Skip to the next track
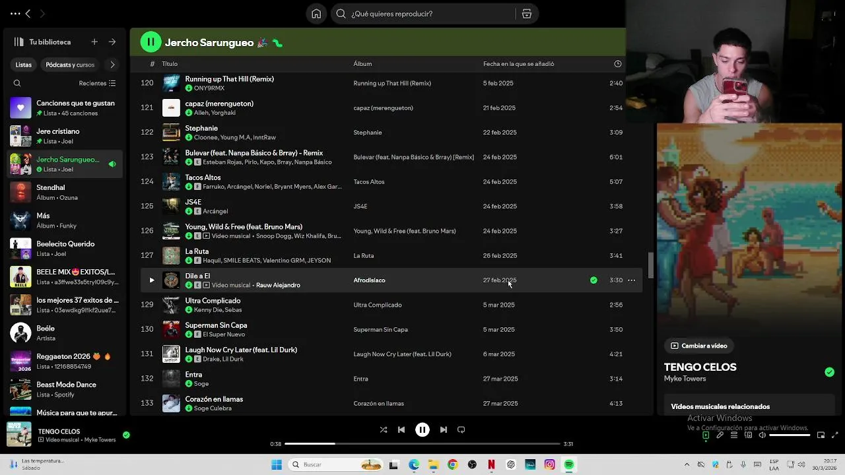This screenshot has width=845, height=475. pos(444,429)
